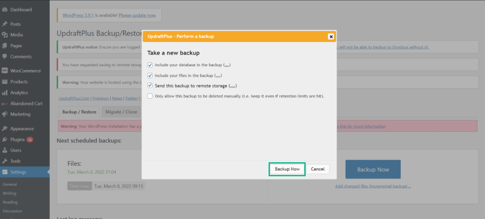
Task: Click the blue Backup Now button
Action: tap(373, 169)
